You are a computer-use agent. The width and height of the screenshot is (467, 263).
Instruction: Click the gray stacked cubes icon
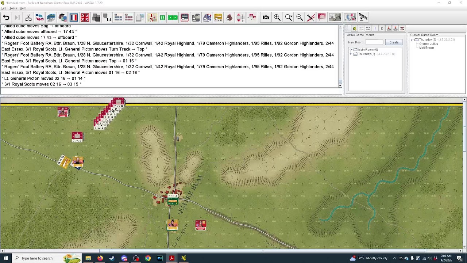[x=96, y=17]
